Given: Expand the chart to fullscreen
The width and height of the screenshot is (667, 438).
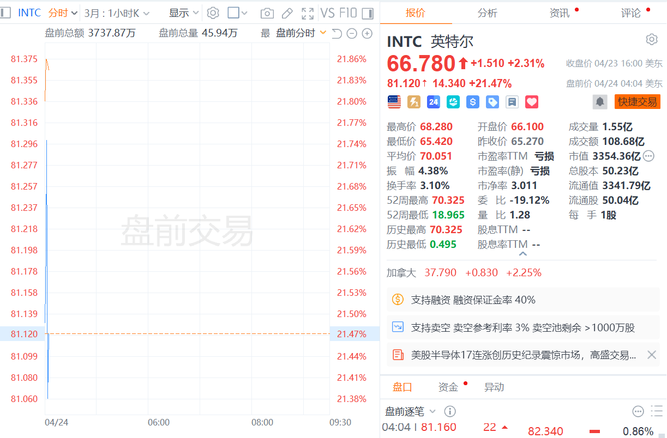Looking at the screenshot, I should (x=308, y=13).
